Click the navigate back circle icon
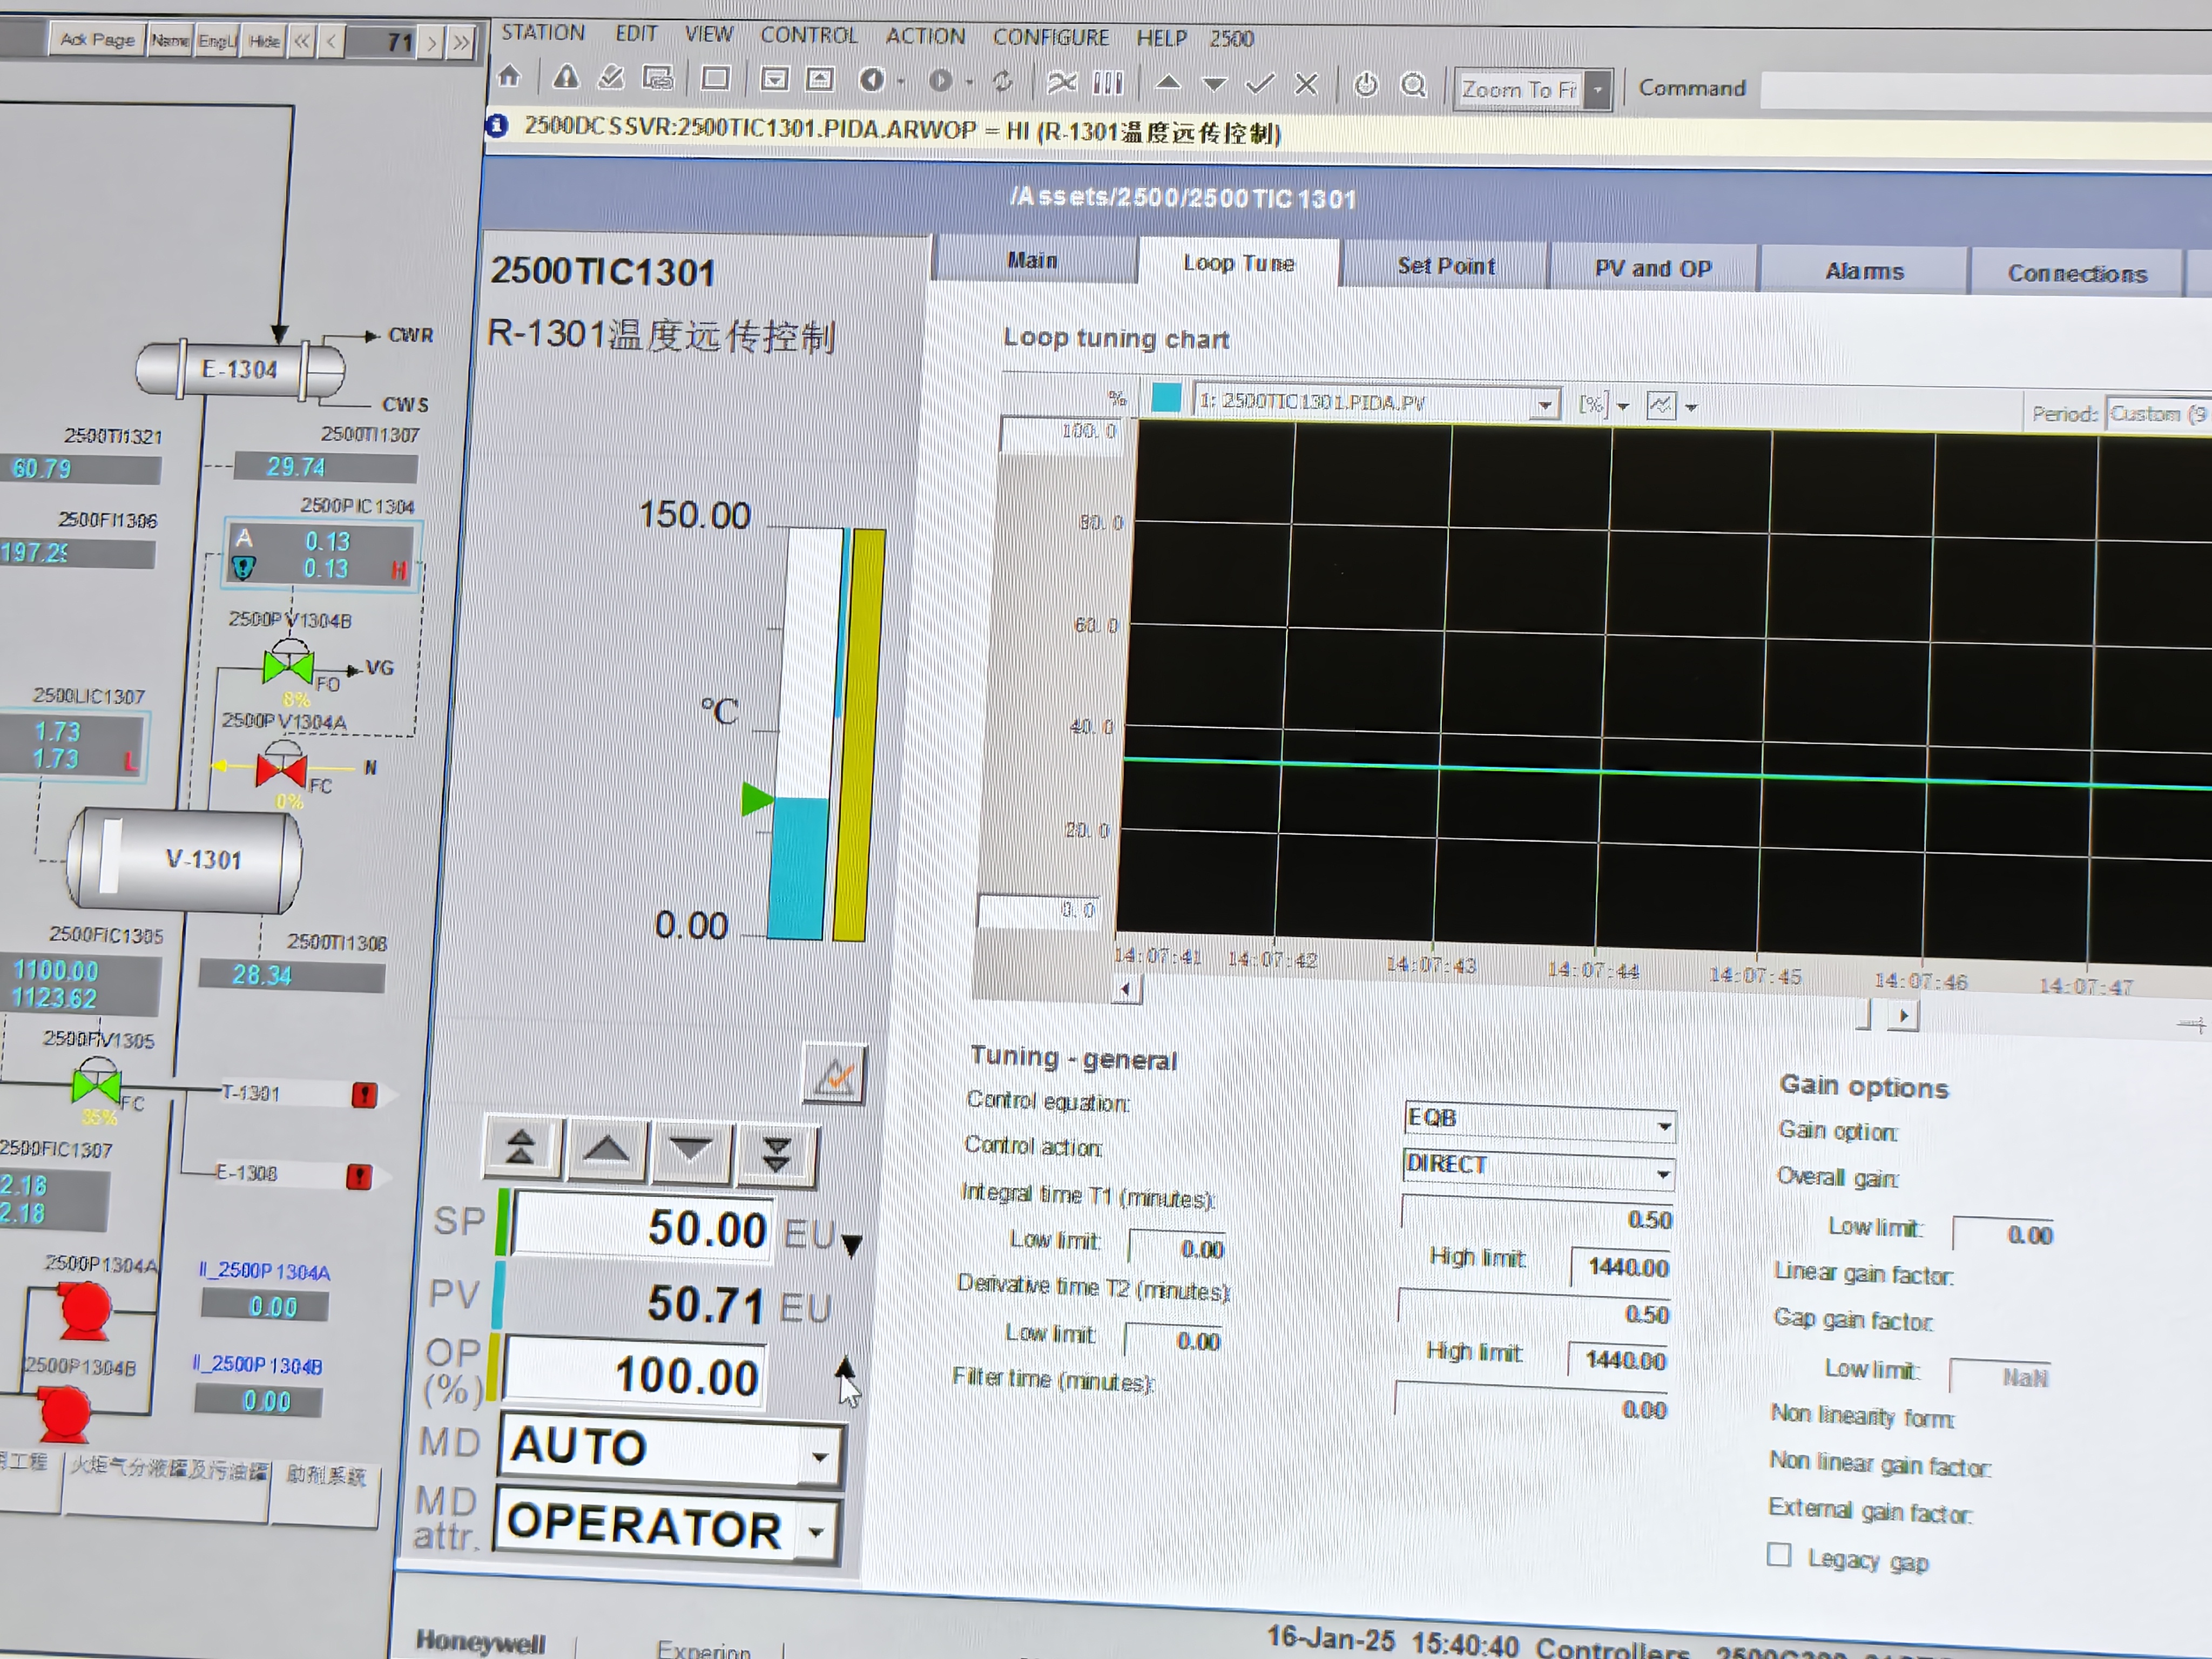The image size is (2212, 1659). click(x=872, y=80)
